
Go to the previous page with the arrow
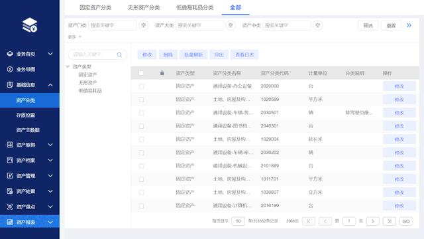coord(325,221)
